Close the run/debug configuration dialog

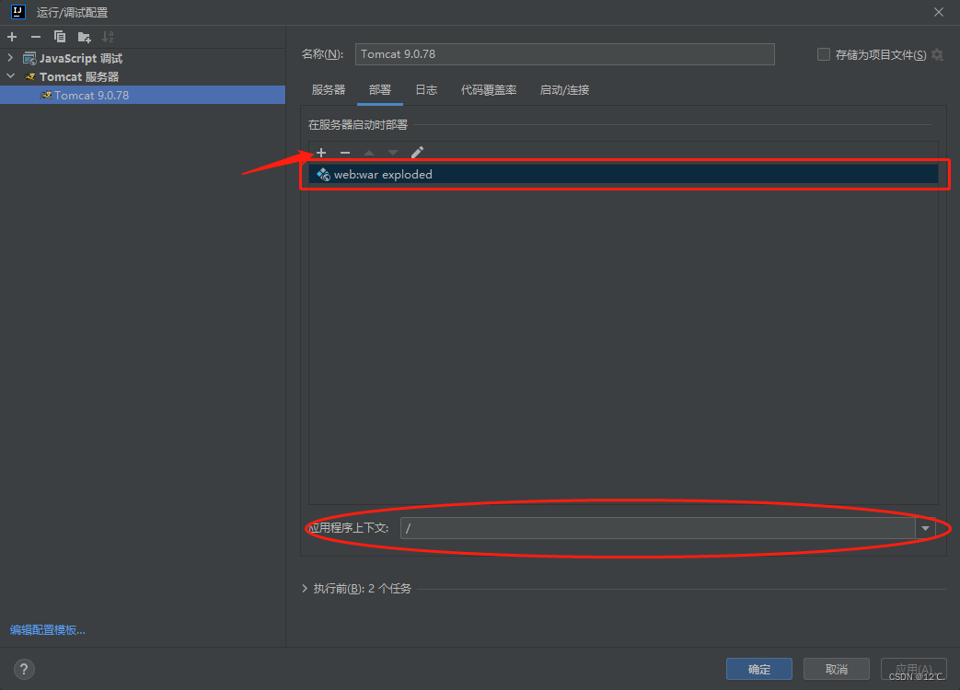[x=939, y=12]
